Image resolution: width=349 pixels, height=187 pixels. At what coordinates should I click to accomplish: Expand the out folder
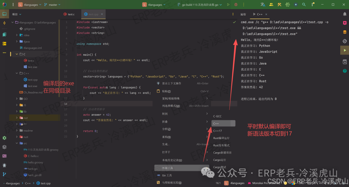pyautogui.click(x=17, y=118)
